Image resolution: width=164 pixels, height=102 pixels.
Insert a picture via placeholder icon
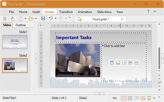[118, 63]
